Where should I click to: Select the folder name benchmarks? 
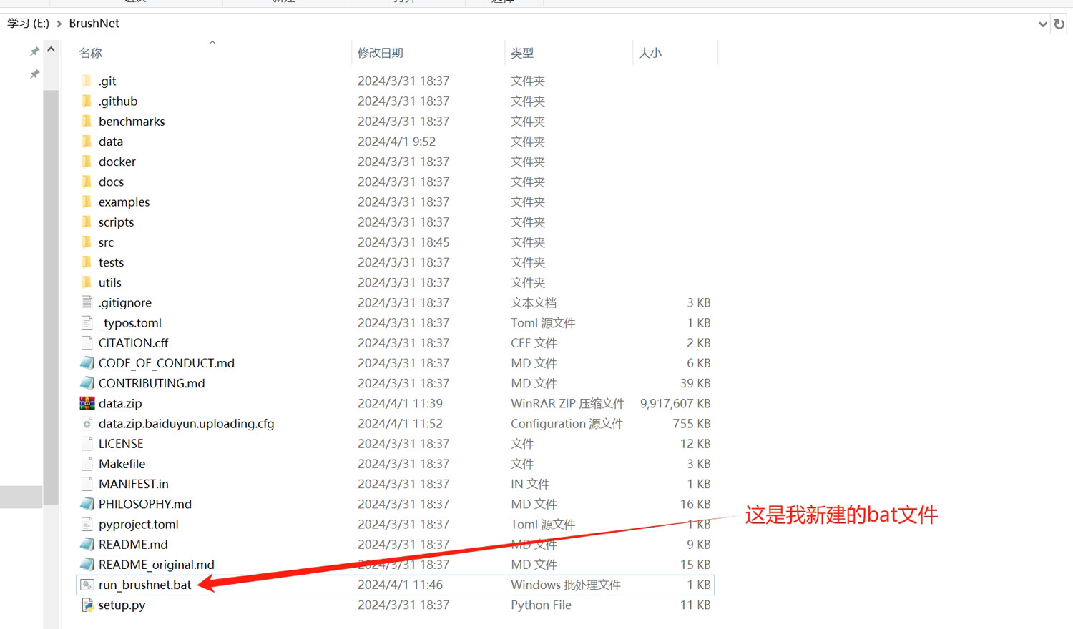tap(132, 122)
